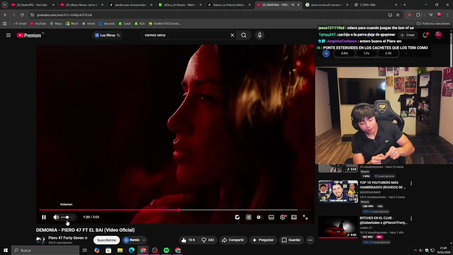Open Windows Start menu
Screen dimensions: 453x255
[6, 250]
